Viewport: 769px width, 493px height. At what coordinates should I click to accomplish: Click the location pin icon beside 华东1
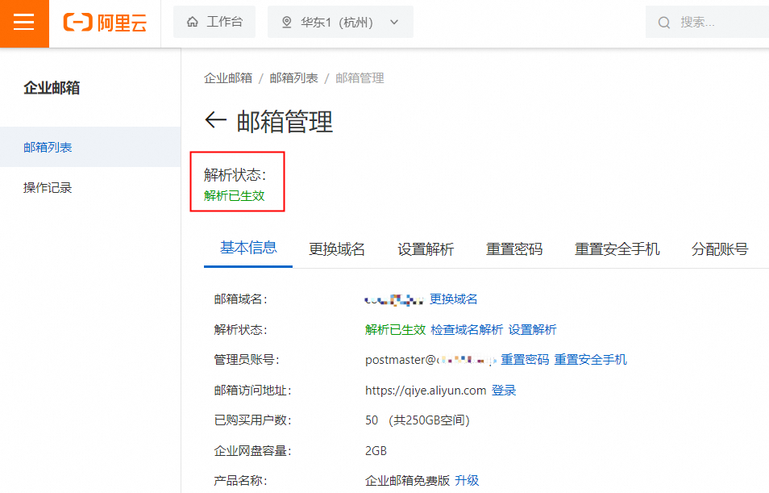point(287,22)
